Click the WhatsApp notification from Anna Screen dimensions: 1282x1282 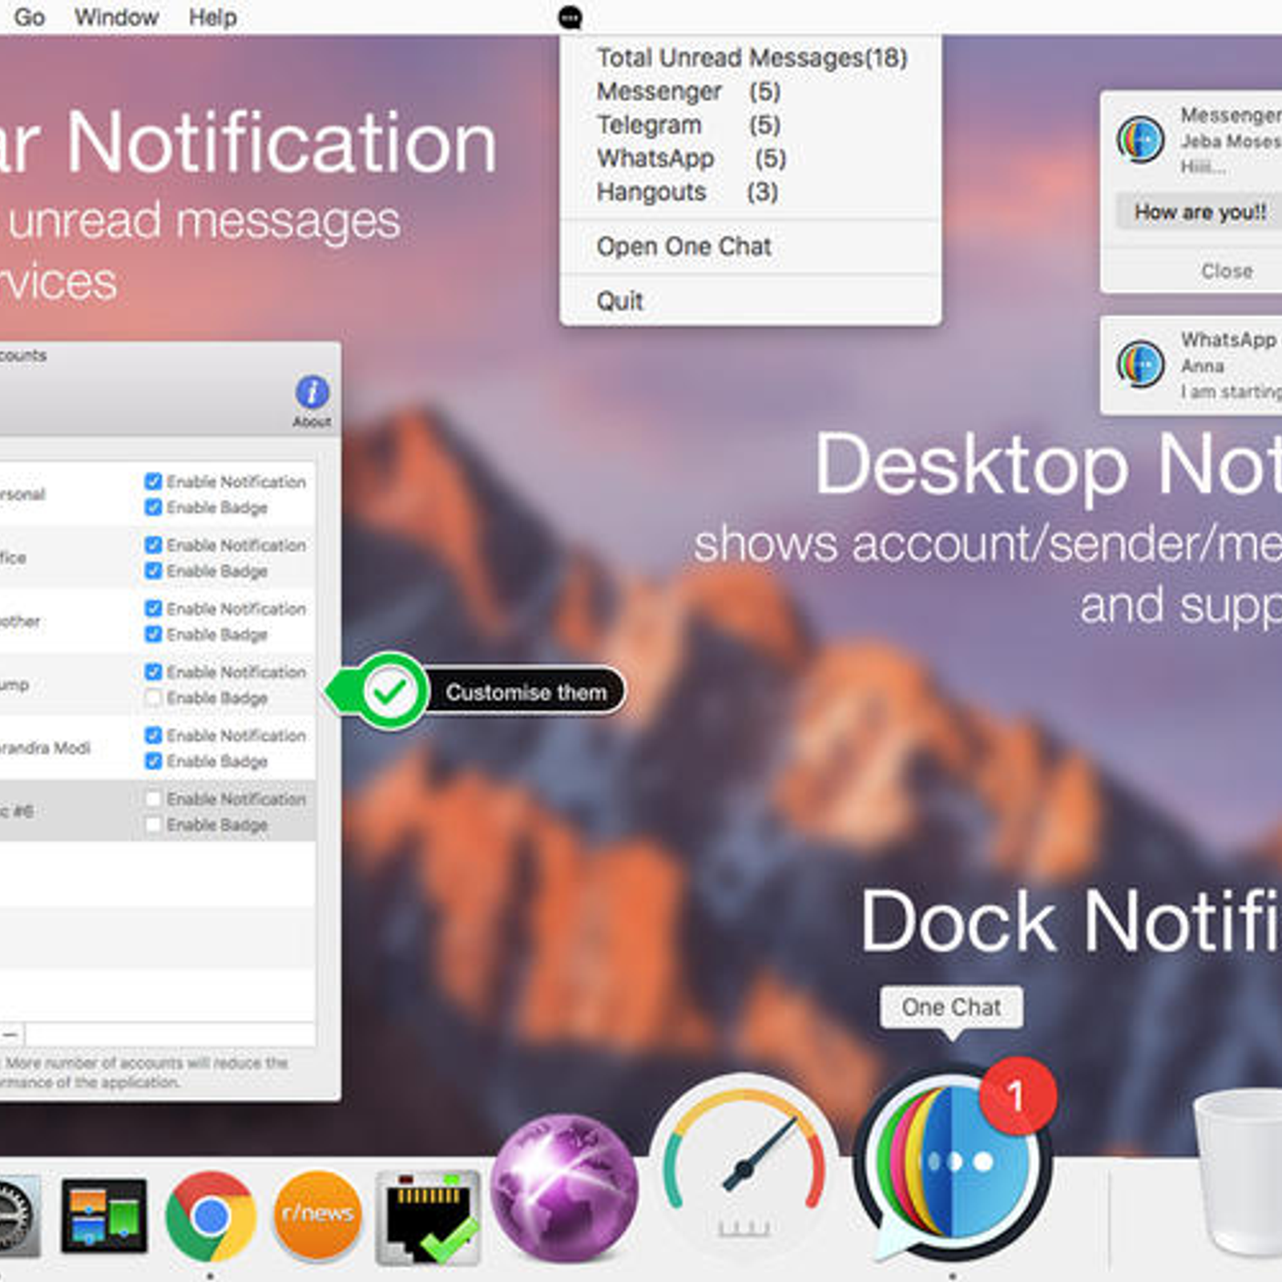tap(1191, 365)
